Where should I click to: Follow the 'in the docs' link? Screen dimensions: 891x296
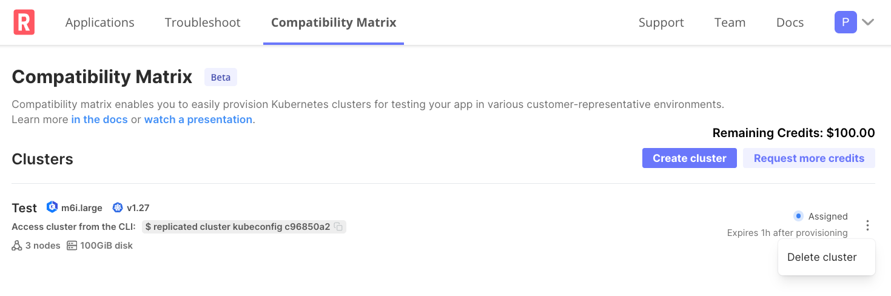point(99,119)
